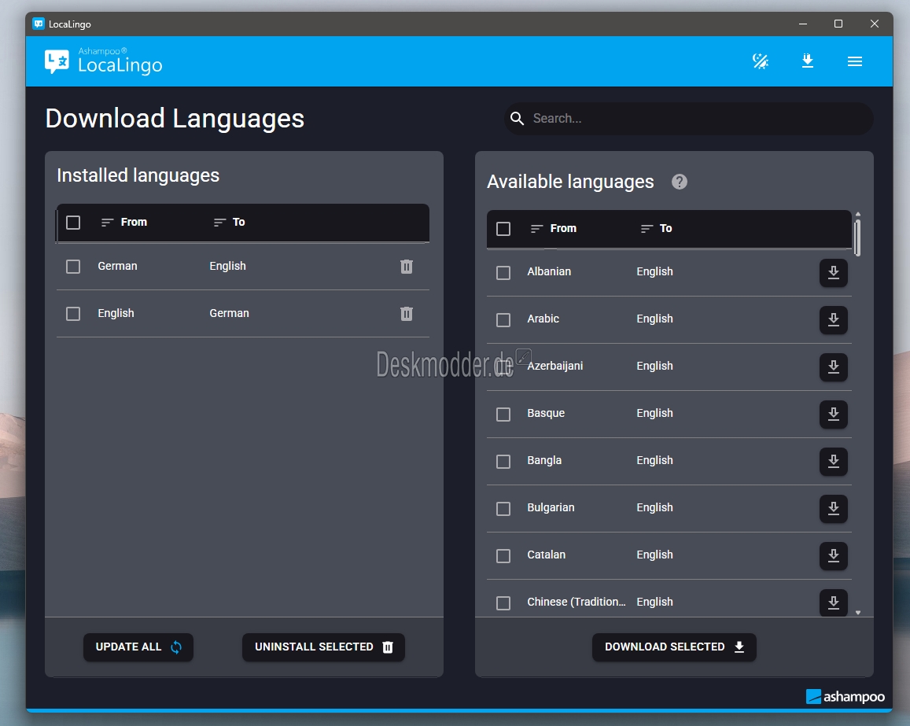
Task: Click the LocaLingo logo in the header
Action: click(103, 61)
